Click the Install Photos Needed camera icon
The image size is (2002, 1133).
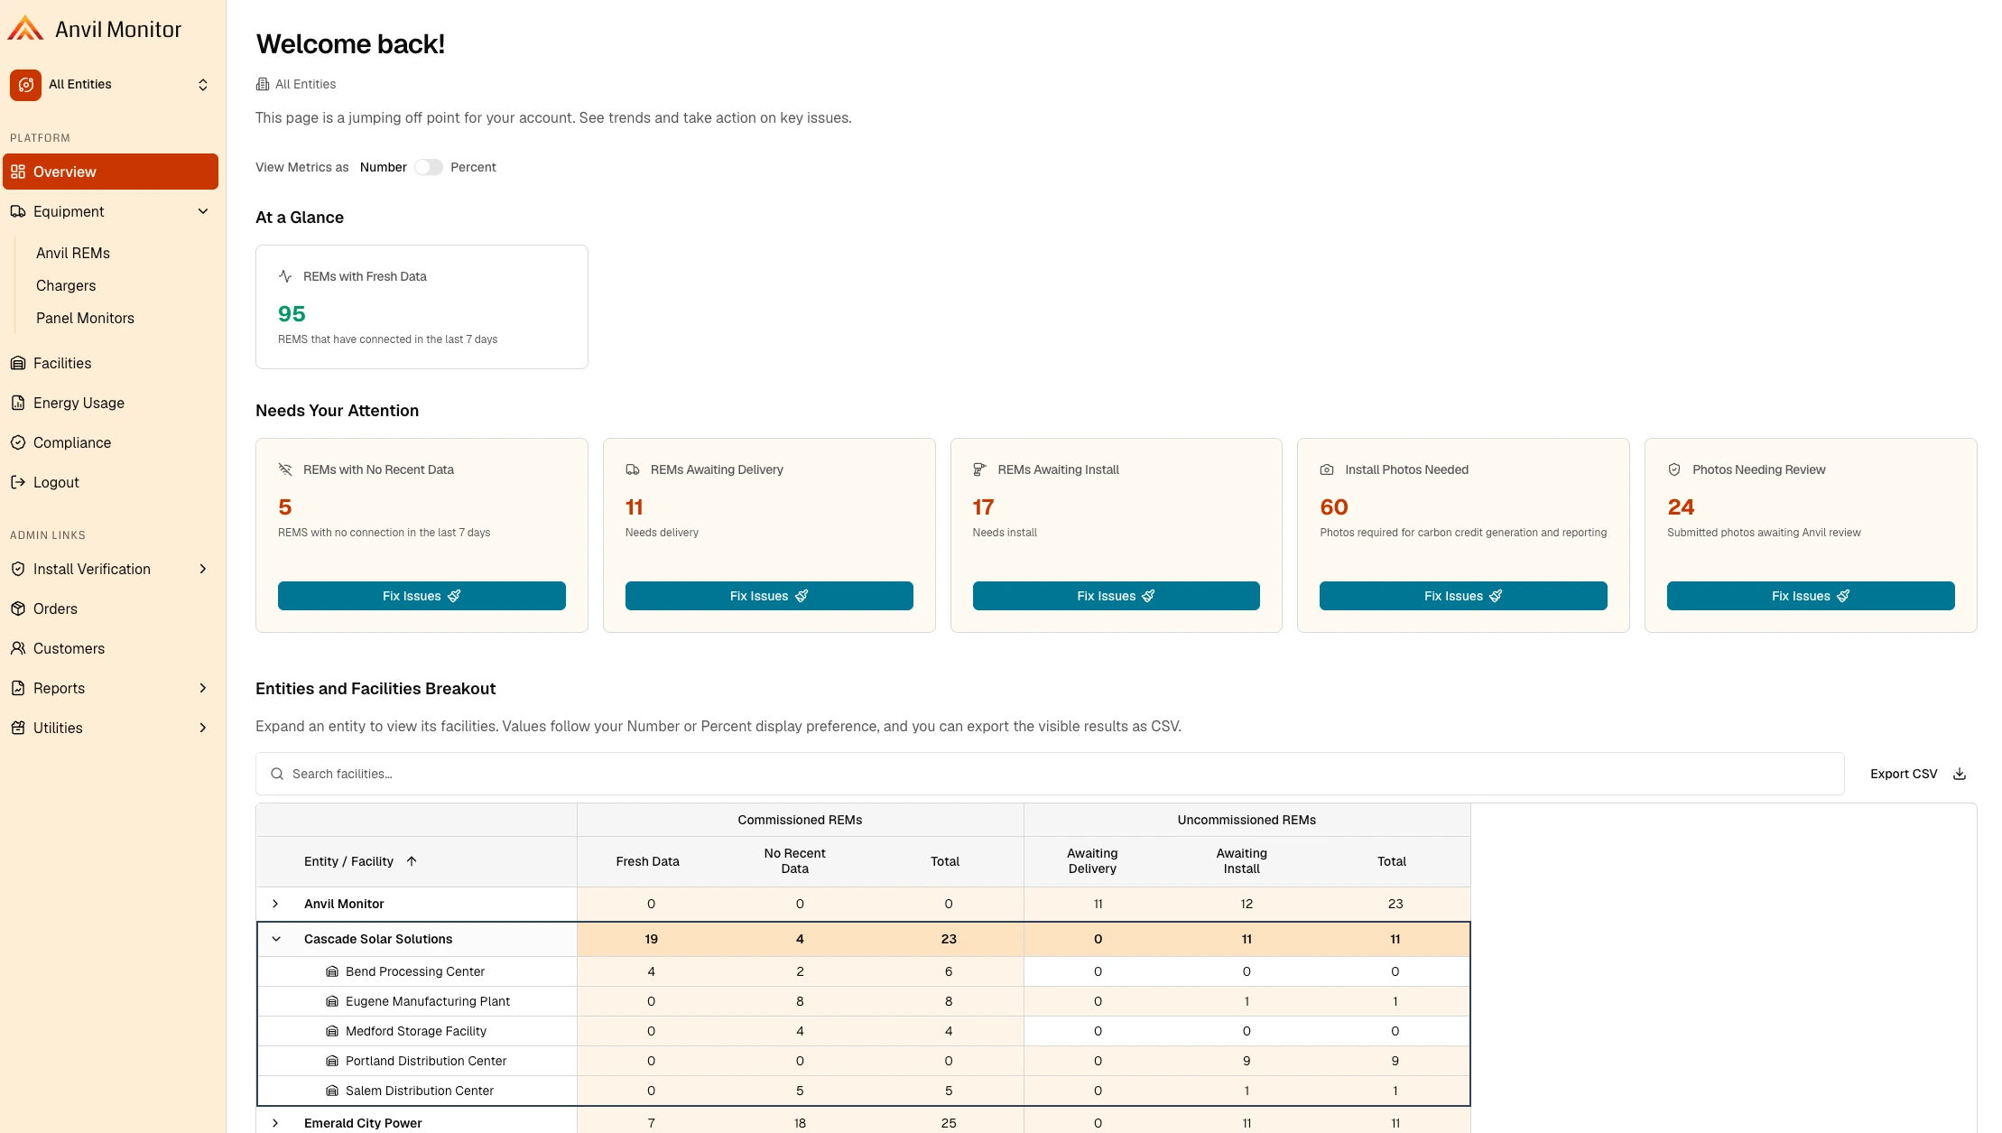point(1327,469)
